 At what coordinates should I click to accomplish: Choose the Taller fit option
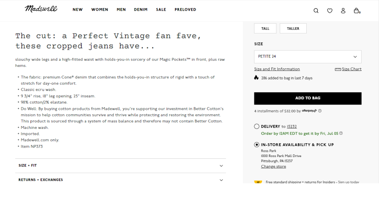pos(293,29)
